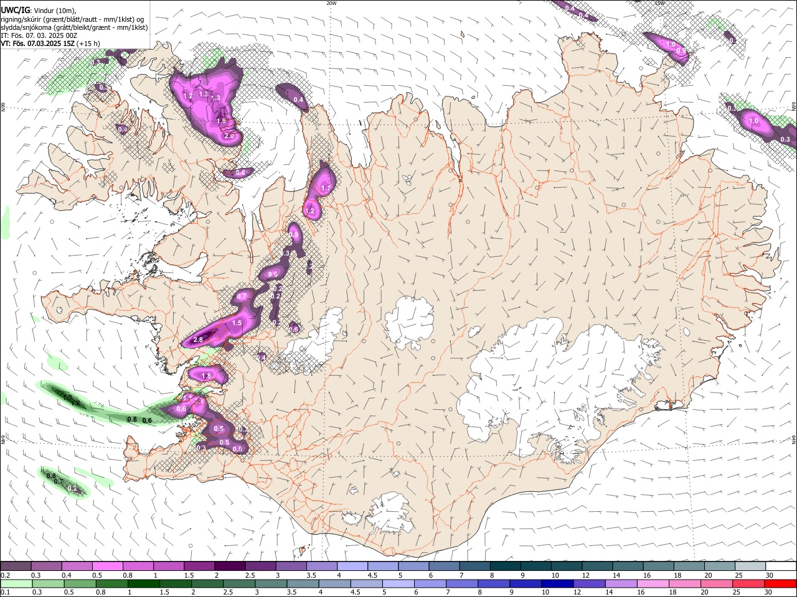Pick the top-row legend swatch labeled 12
The image size is (797, 597).
coord(598,565)
